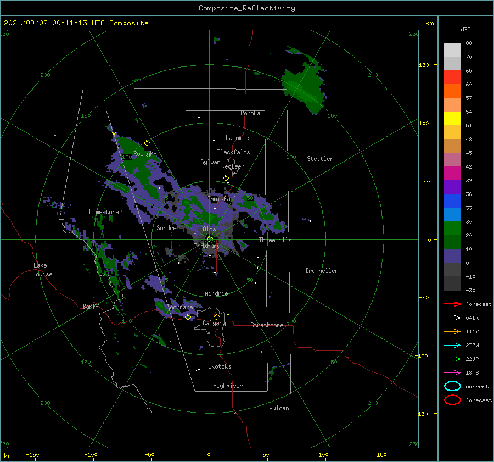Image resolution: width=494 pixels, height=462 pixels.
Task: Click the Stettler label
Action: 320,159
